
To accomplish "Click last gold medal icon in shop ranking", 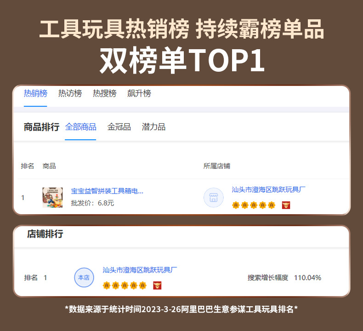I will coord(142,285).
